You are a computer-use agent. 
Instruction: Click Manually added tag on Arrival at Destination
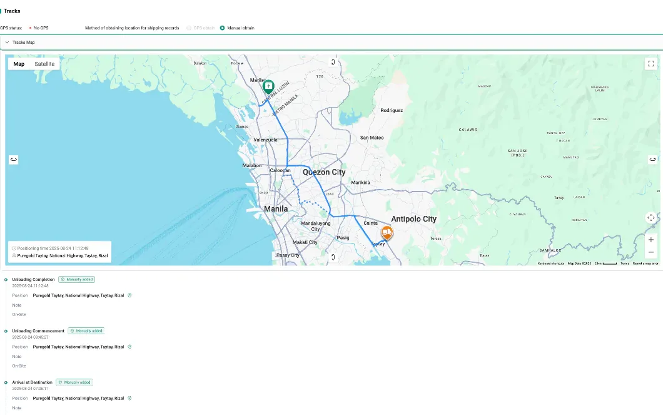pos(74,382)
